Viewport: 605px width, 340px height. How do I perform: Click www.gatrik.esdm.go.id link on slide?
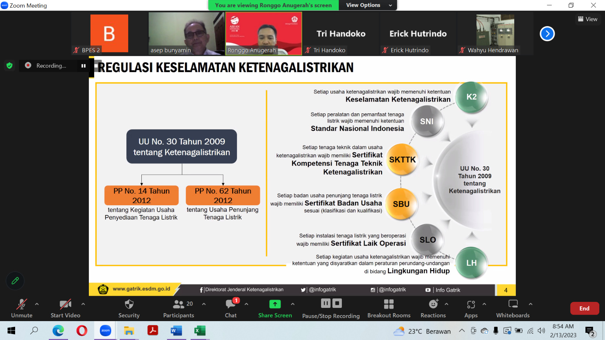[x=141, y=289]
